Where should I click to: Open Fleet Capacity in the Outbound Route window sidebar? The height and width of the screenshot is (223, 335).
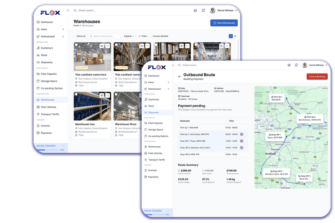pyautogui.click(x=154, y=123)
